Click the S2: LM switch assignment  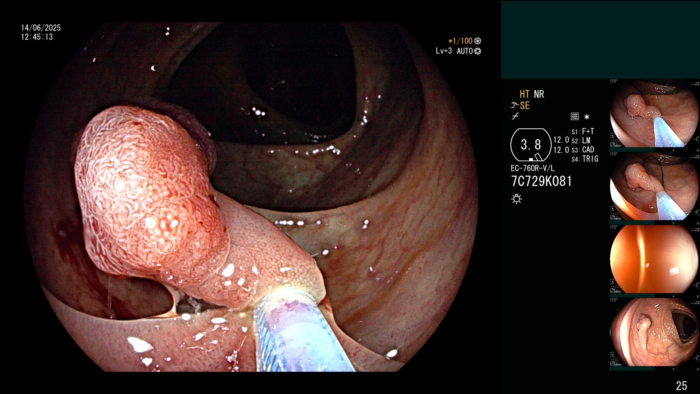point(581,140)
